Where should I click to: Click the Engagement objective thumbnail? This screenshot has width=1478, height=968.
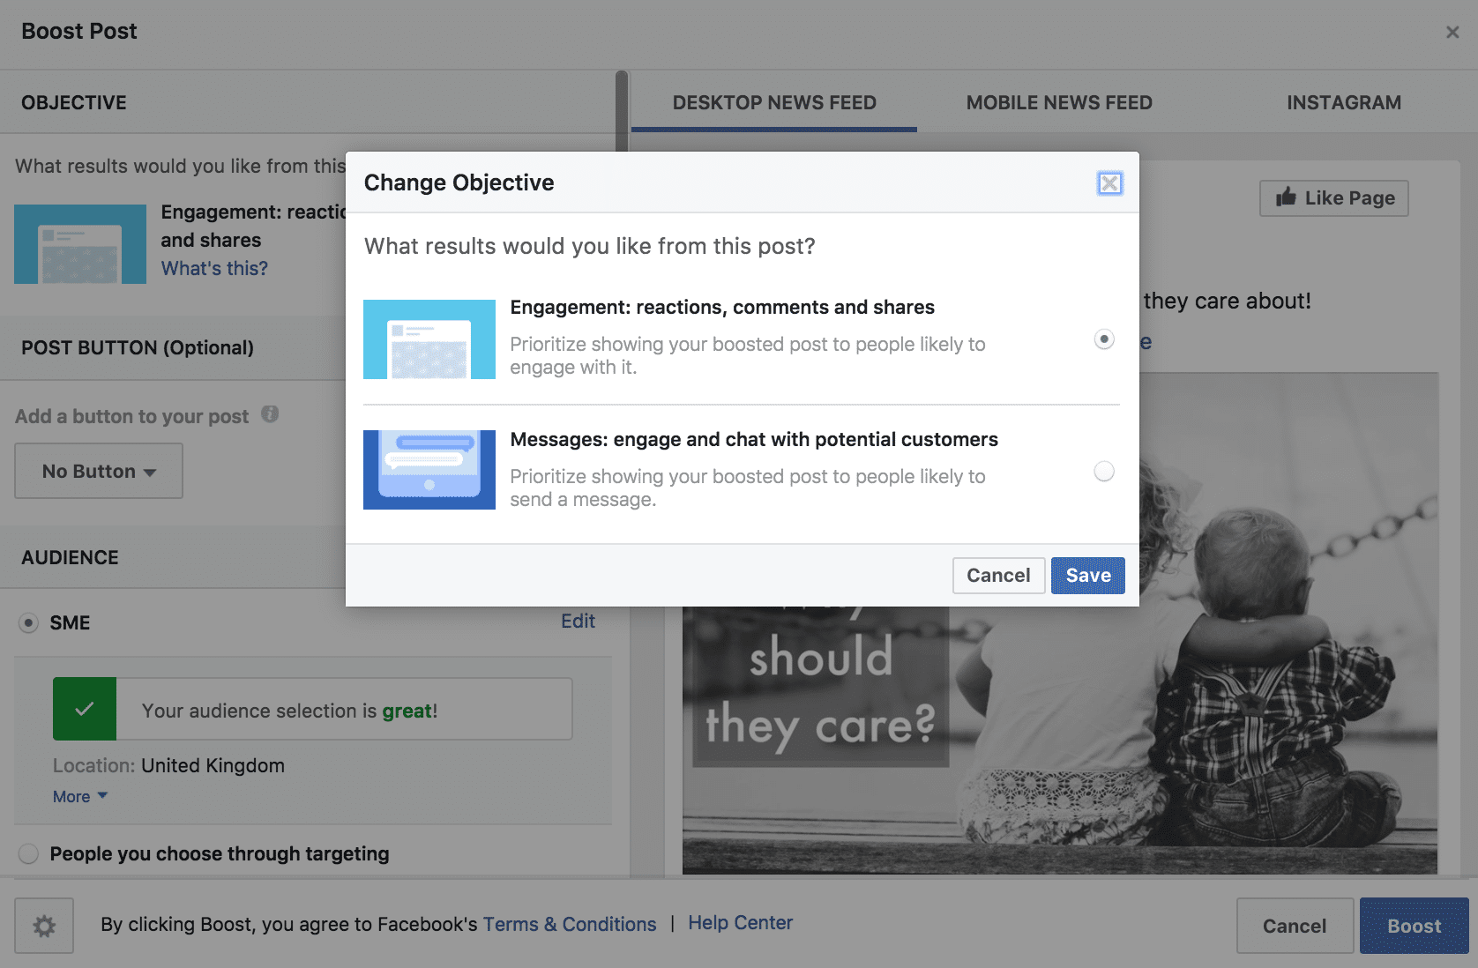coord(429,339)
